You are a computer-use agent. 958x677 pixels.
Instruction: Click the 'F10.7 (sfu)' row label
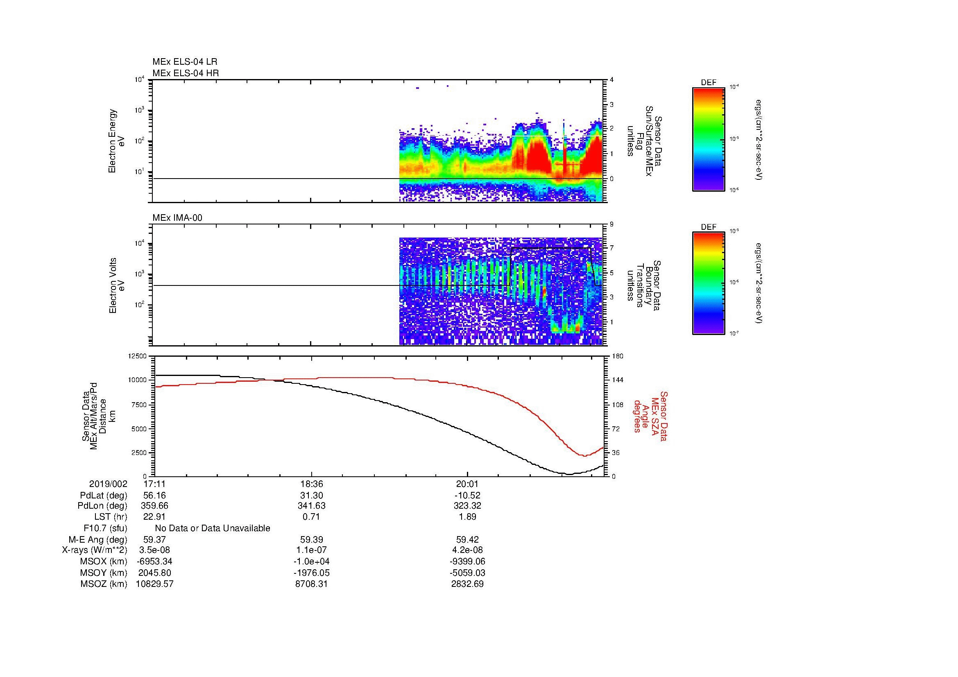[105, 528]
